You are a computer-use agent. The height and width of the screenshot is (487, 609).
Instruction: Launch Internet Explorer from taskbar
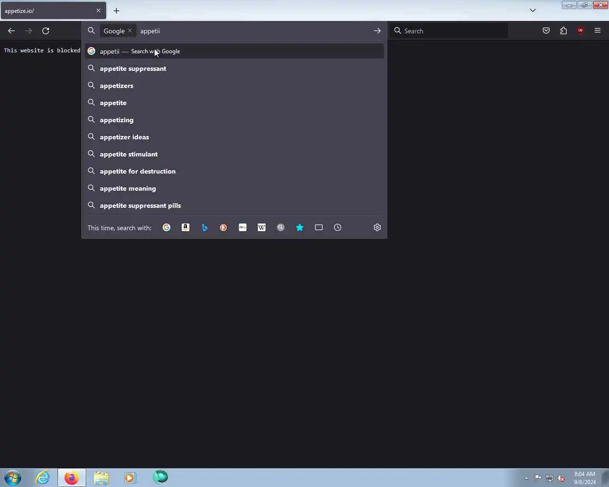[43, 477]
